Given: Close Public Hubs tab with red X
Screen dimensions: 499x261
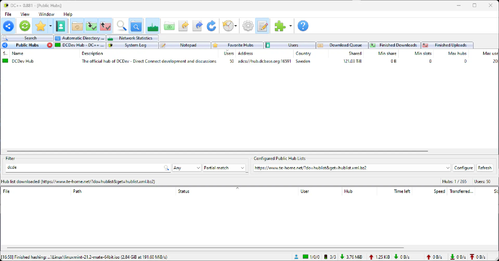Looking at the screenshot, I should 50,45.
